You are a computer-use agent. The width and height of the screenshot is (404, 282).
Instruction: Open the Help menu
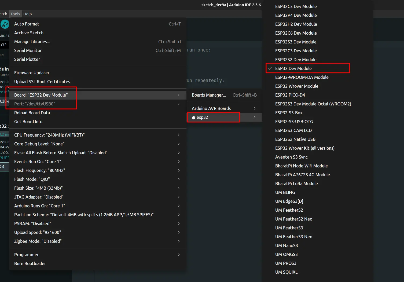(27, 14)
